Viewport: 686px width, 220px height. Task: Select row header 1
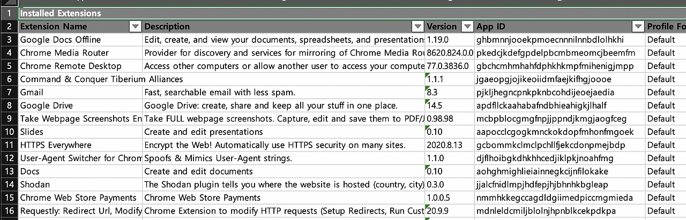[x=9, y=13]
